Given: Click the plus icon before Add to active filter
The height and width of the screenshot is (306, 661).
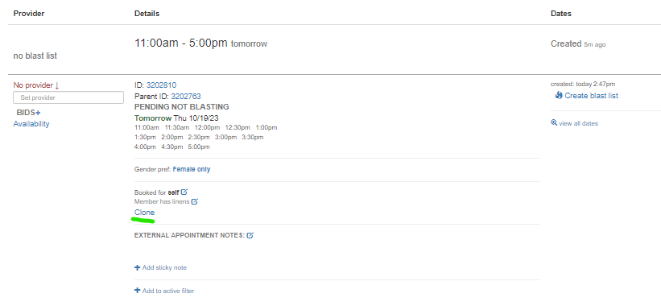Looking at the screenshot, I should 137,291.
